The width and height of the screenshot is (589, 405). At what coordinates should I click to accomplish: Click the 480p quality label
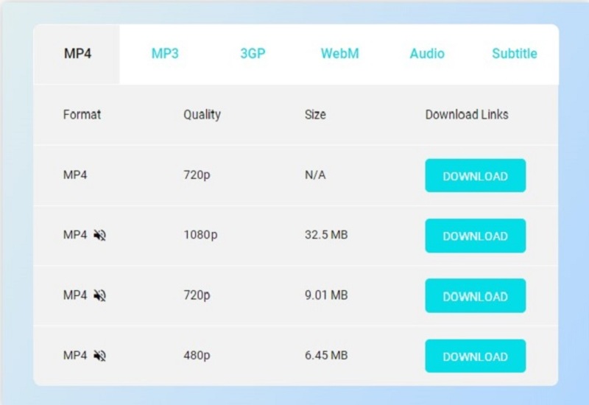[197, 356]
